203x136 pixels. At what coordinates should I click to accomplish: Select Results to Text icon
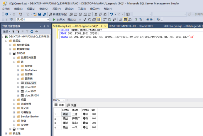coord(121,20)
